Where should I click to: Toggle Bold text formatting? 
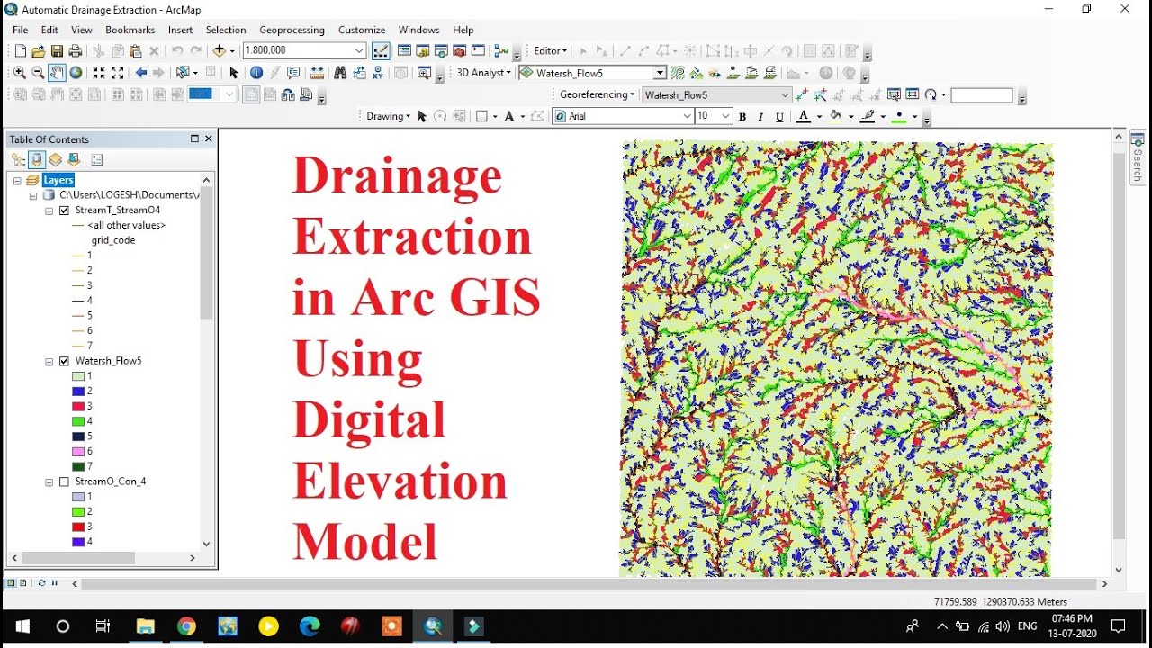pos(742,116)
